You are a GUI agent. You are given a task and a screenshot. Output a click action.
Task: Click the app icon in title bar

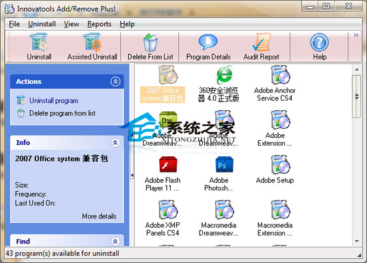[9, 9]
